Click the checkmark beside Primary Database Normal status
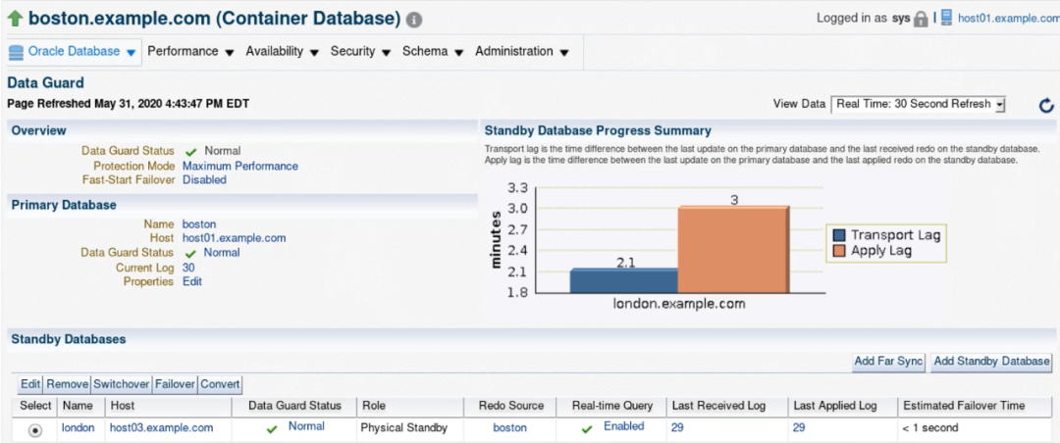This screenshot has height=443, width=1060. 190,254
